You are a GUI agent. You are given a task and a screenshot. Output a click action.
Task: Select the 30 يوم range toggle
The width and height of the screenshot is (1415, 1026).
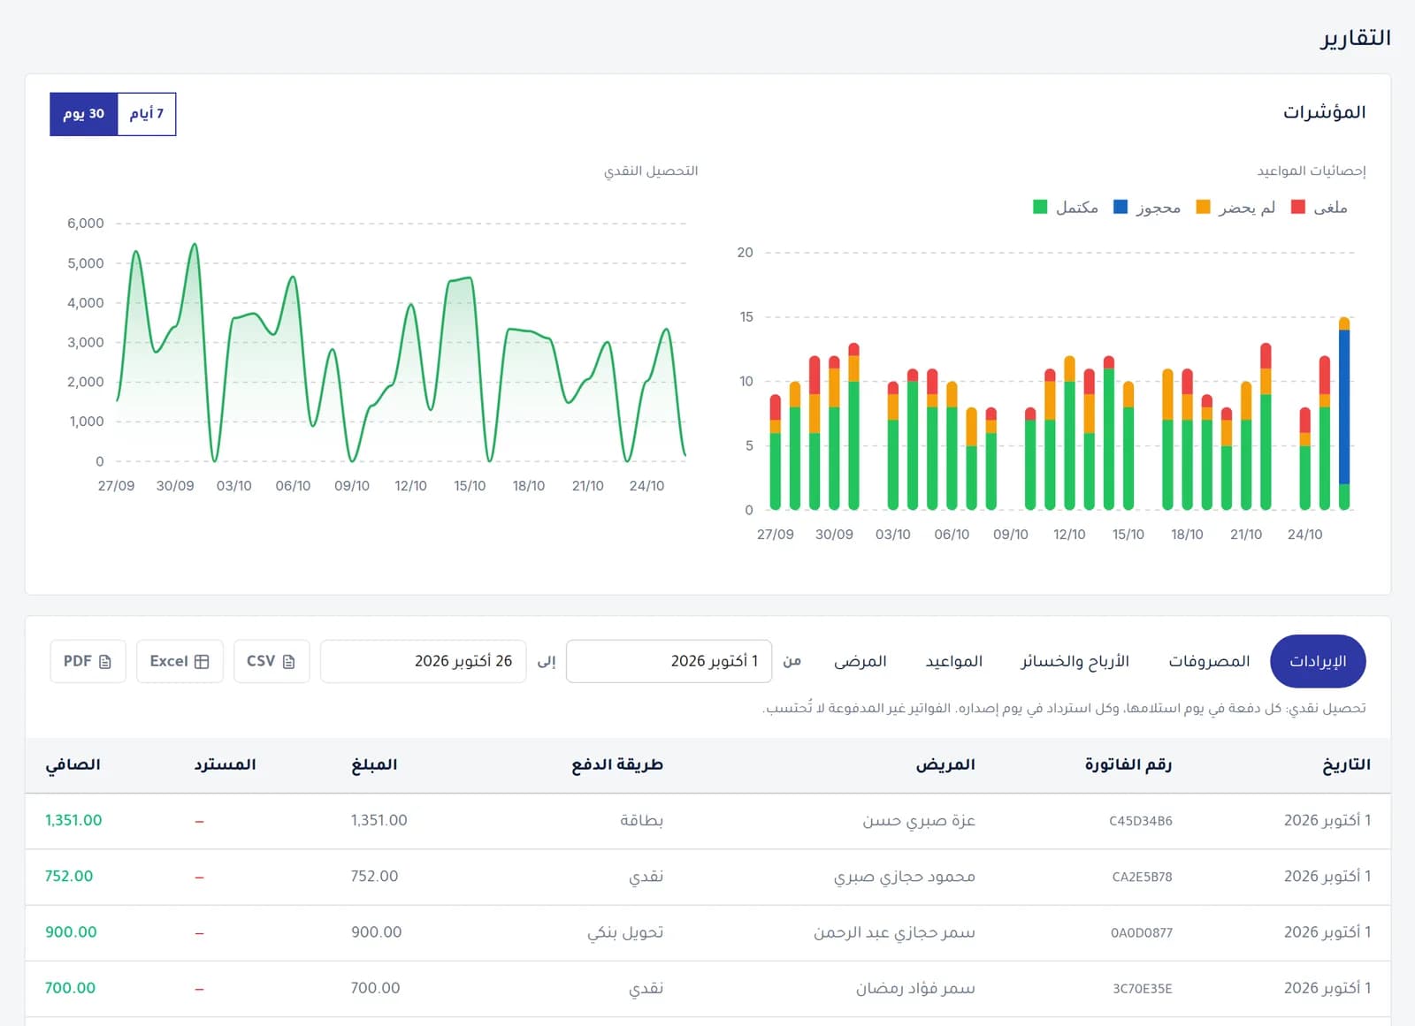point(84,114)
